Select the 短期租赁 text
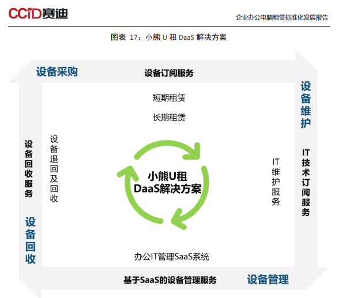 click(x=169, y=97)
